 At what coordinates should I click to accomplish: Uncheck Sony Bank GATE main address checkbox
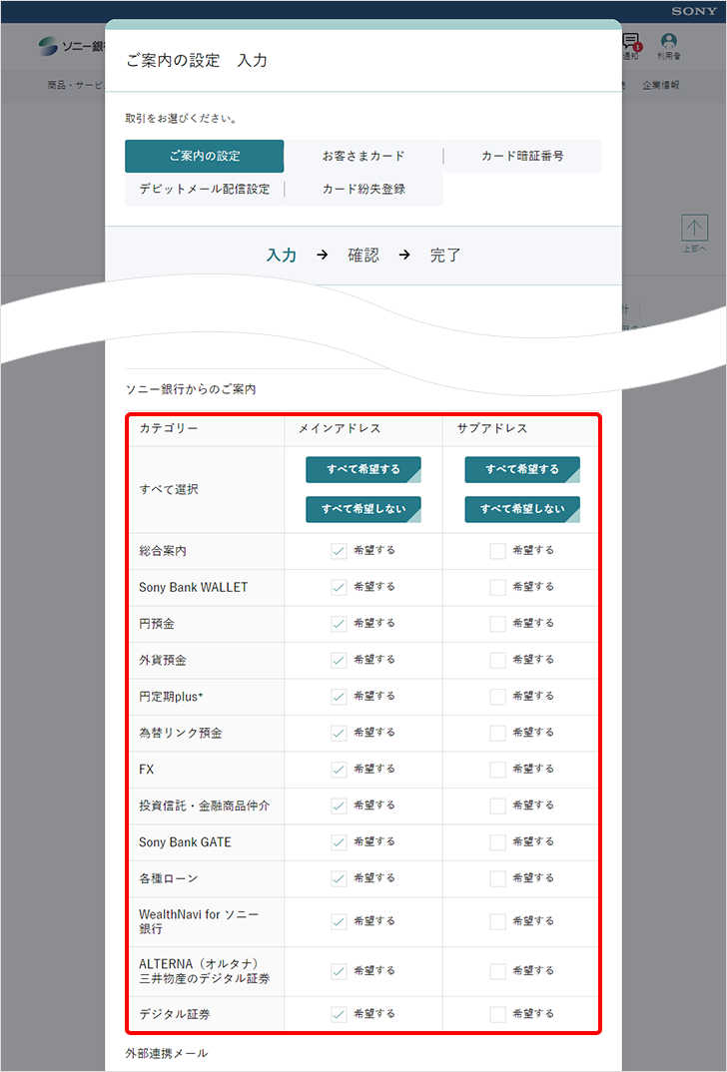[339, 842]
